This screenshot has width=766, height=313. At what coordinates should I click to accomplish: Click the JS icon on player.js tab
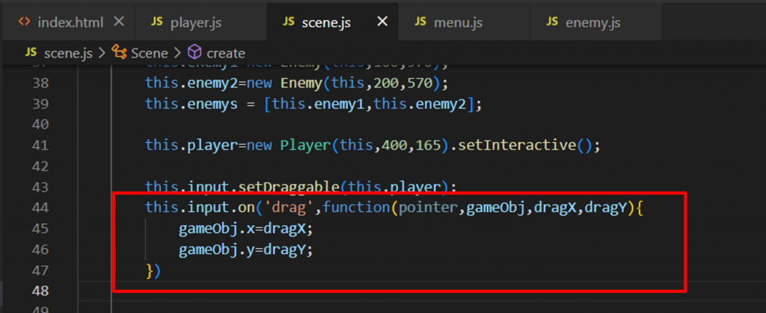157,22
